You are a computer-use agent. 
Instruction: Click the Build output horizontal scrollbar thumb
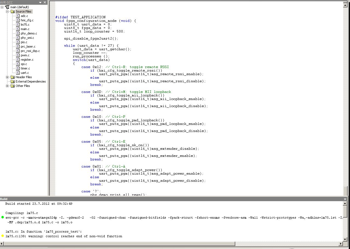pyautogui.click(x=120, y=244)
